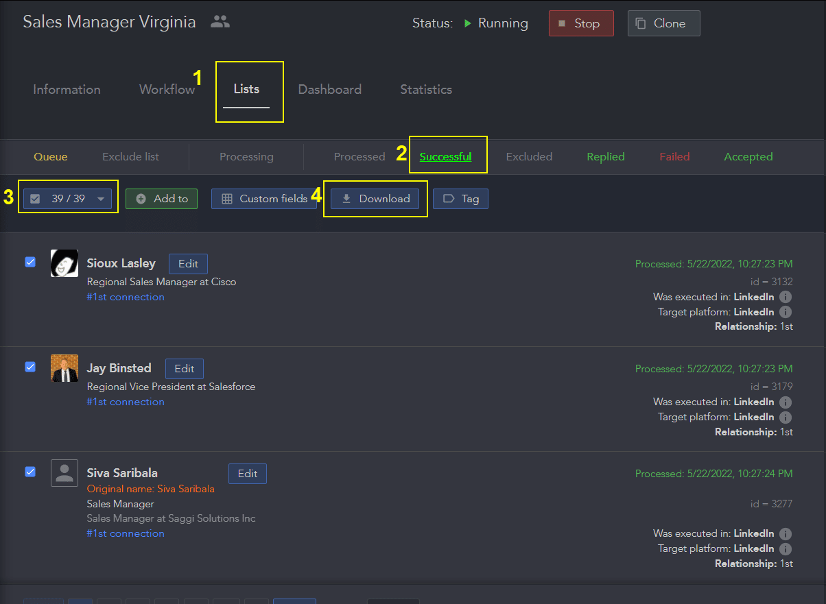The height and width of the screenshot is (604, 826).
Task: View the Statistics tab
Action: 426,89
